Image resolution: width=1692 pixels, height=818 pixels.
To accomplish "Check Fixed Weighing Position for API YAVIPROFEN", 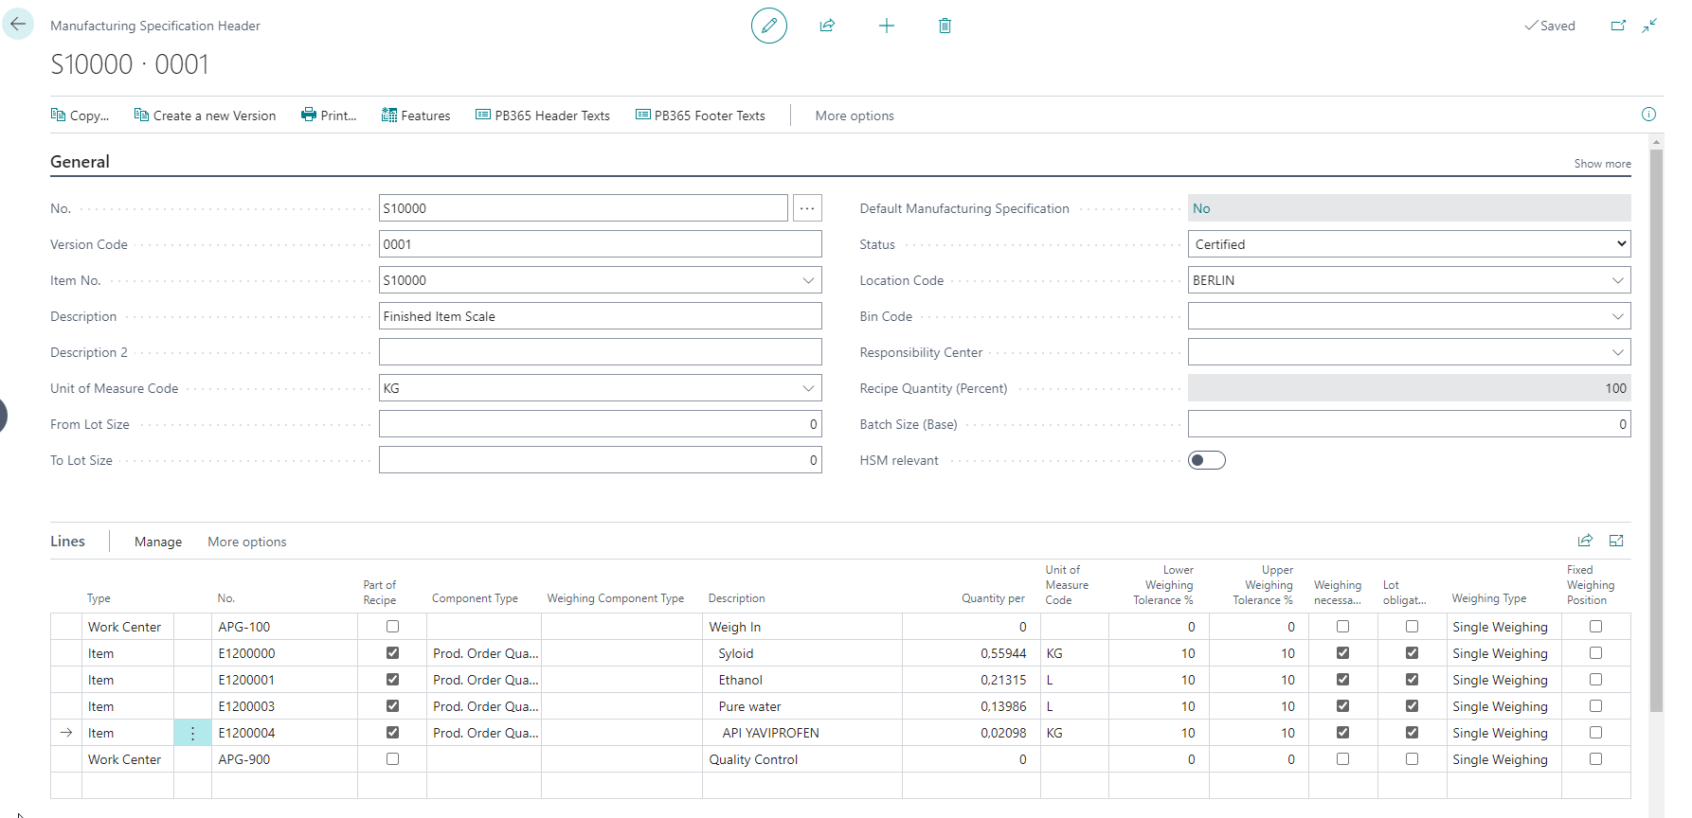I will (1595, 733).
